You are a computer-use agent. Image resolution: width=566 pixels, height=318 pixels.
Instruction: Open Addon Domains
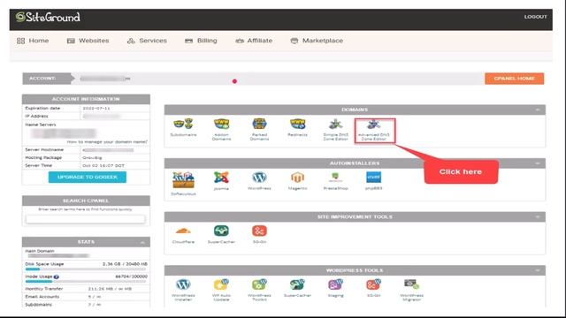(221, 129)
